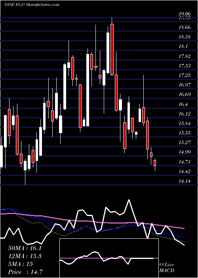Screen dimensions: 198x278
Task: Click the 16.69 price axis label
Action: (x=185, y=95)
